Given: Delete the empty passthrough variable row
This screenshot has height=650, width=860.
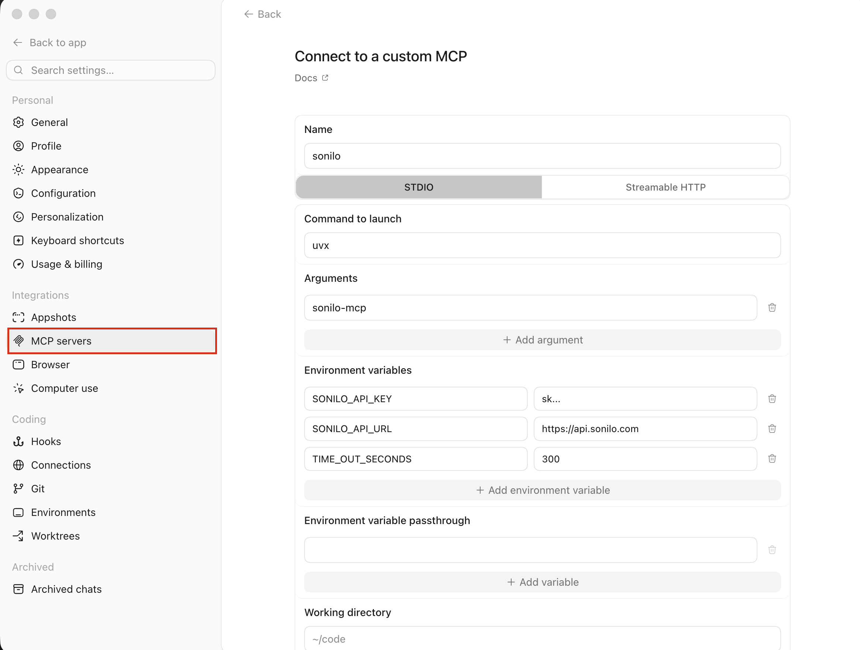Looking at the screenshot, I should [x=772, y=550].
